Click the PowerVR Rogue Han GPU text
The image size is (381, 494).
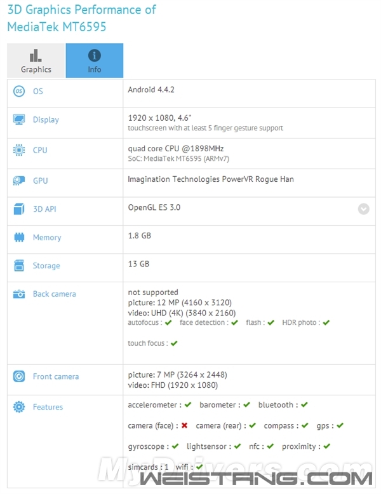click(211, 179)
